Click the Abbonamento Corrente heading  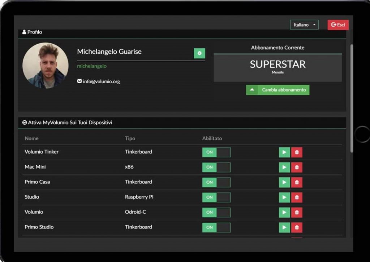[277, 48]
